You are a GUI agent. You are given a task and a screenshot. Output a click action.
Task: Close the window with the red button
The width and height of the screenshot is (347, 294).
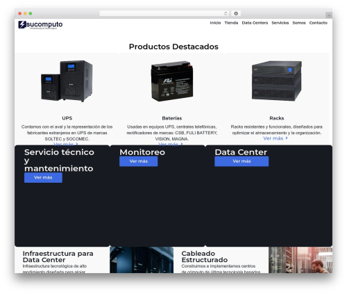pyautogui.click(x=20, y=14)
